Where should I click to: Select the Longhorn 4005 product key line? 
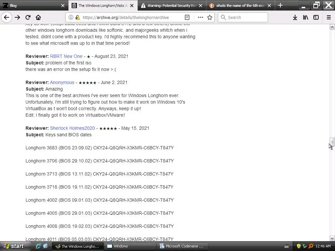(99, 213)
